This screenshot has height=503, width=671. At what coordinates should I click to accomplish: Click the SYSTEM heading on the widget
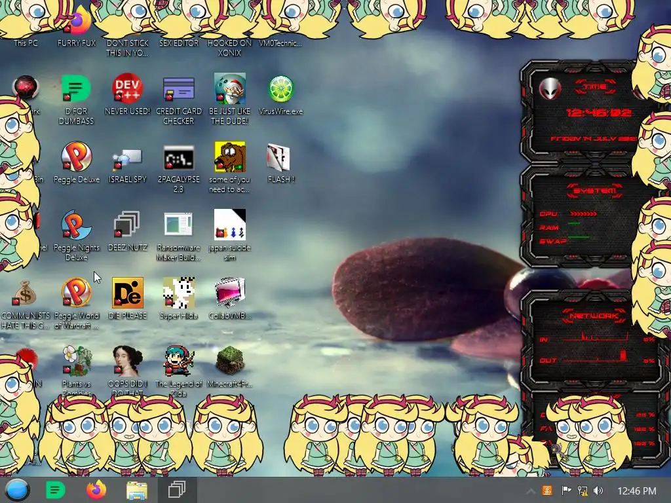point(594,191)
